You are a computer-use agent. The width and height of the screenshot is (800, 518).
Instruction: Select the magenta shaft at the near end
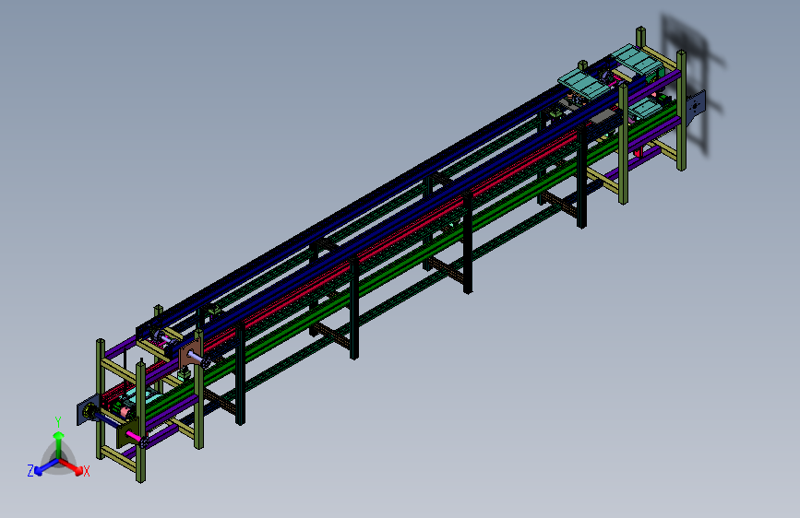(135, 436)
